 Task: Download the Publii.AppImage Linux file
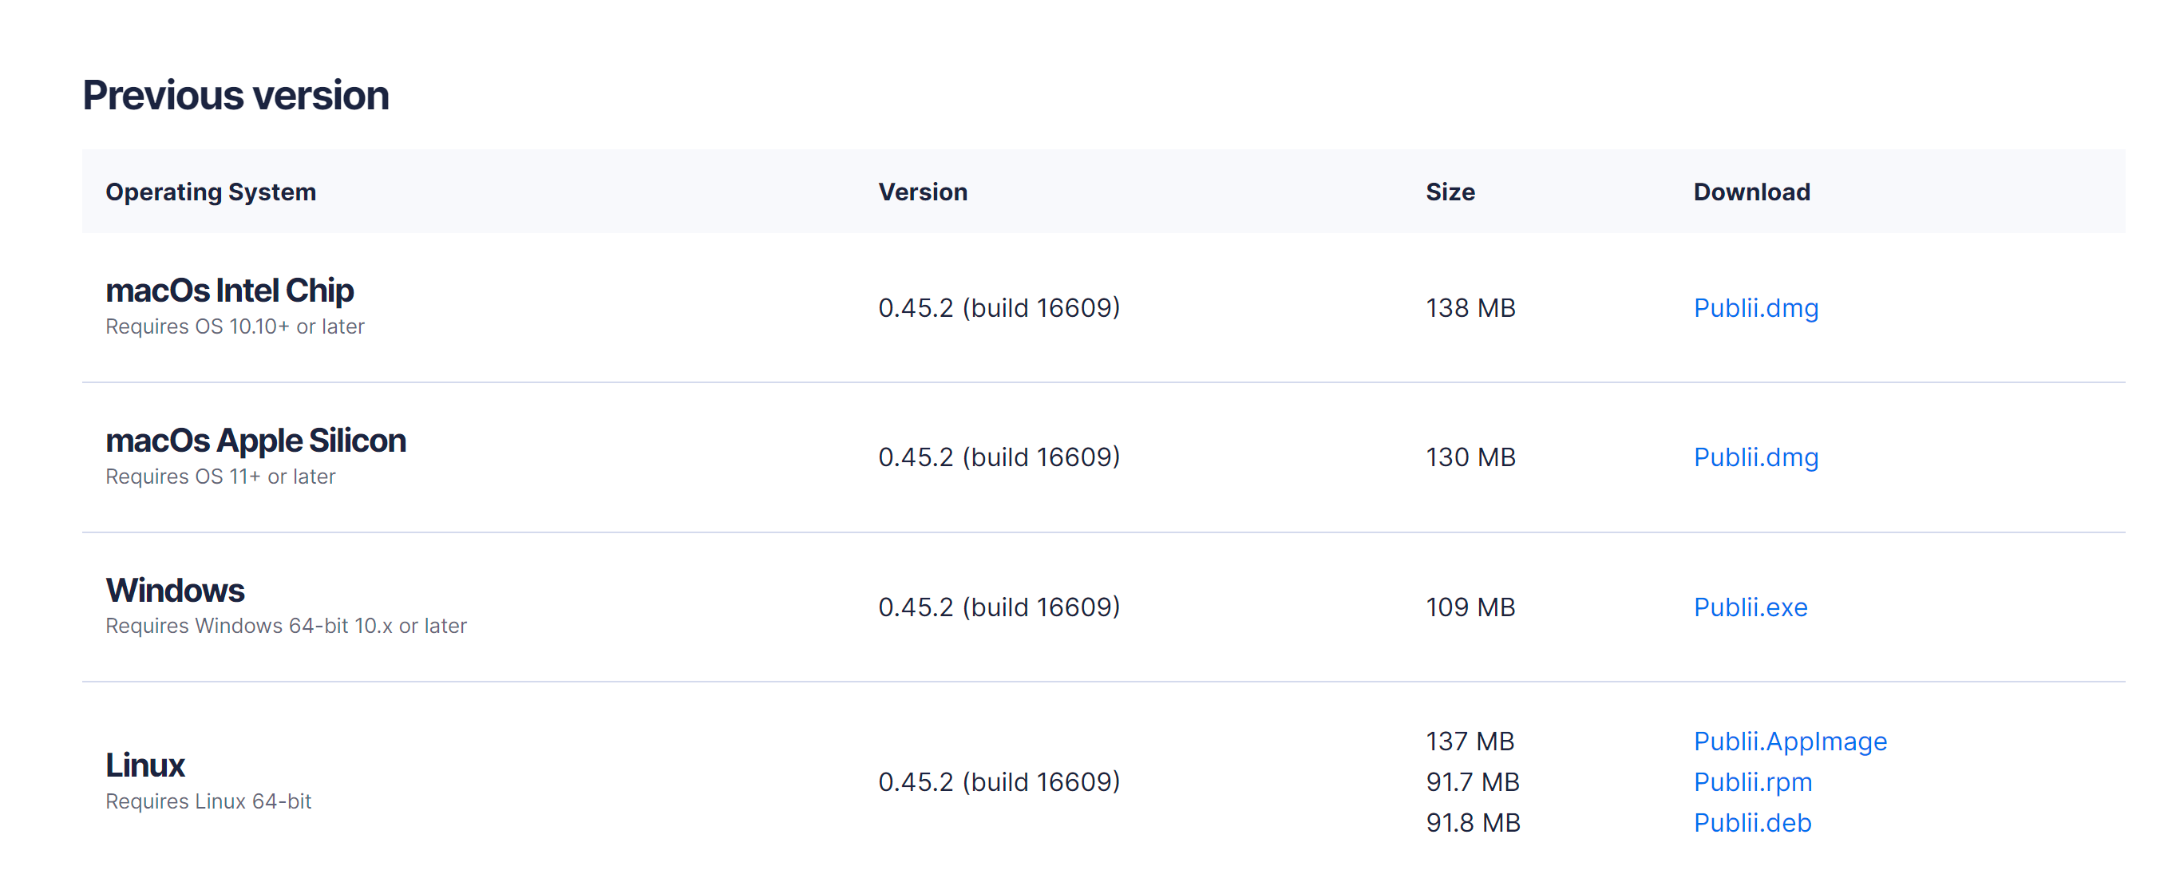click(1790, 742)
